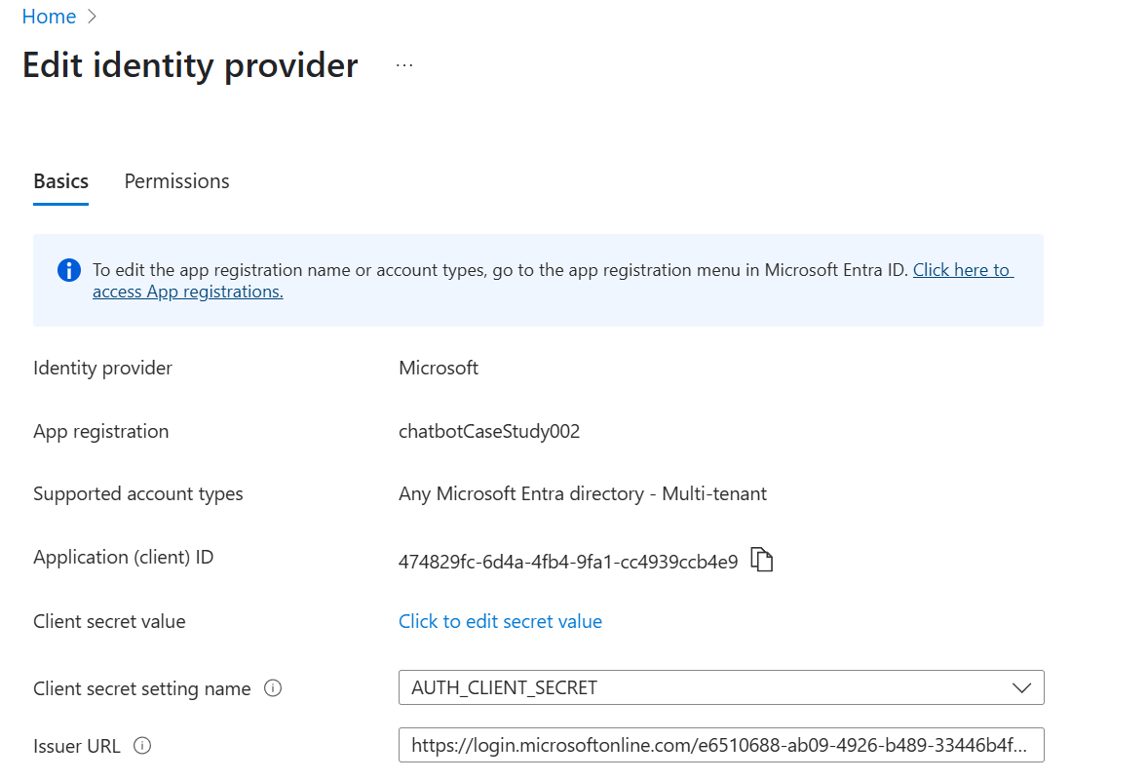Click the info icon beside Issuer URL
Image resolution: width=1147 pixels, height=781 pixels.
pyautogui.click(x=142, y=746)
